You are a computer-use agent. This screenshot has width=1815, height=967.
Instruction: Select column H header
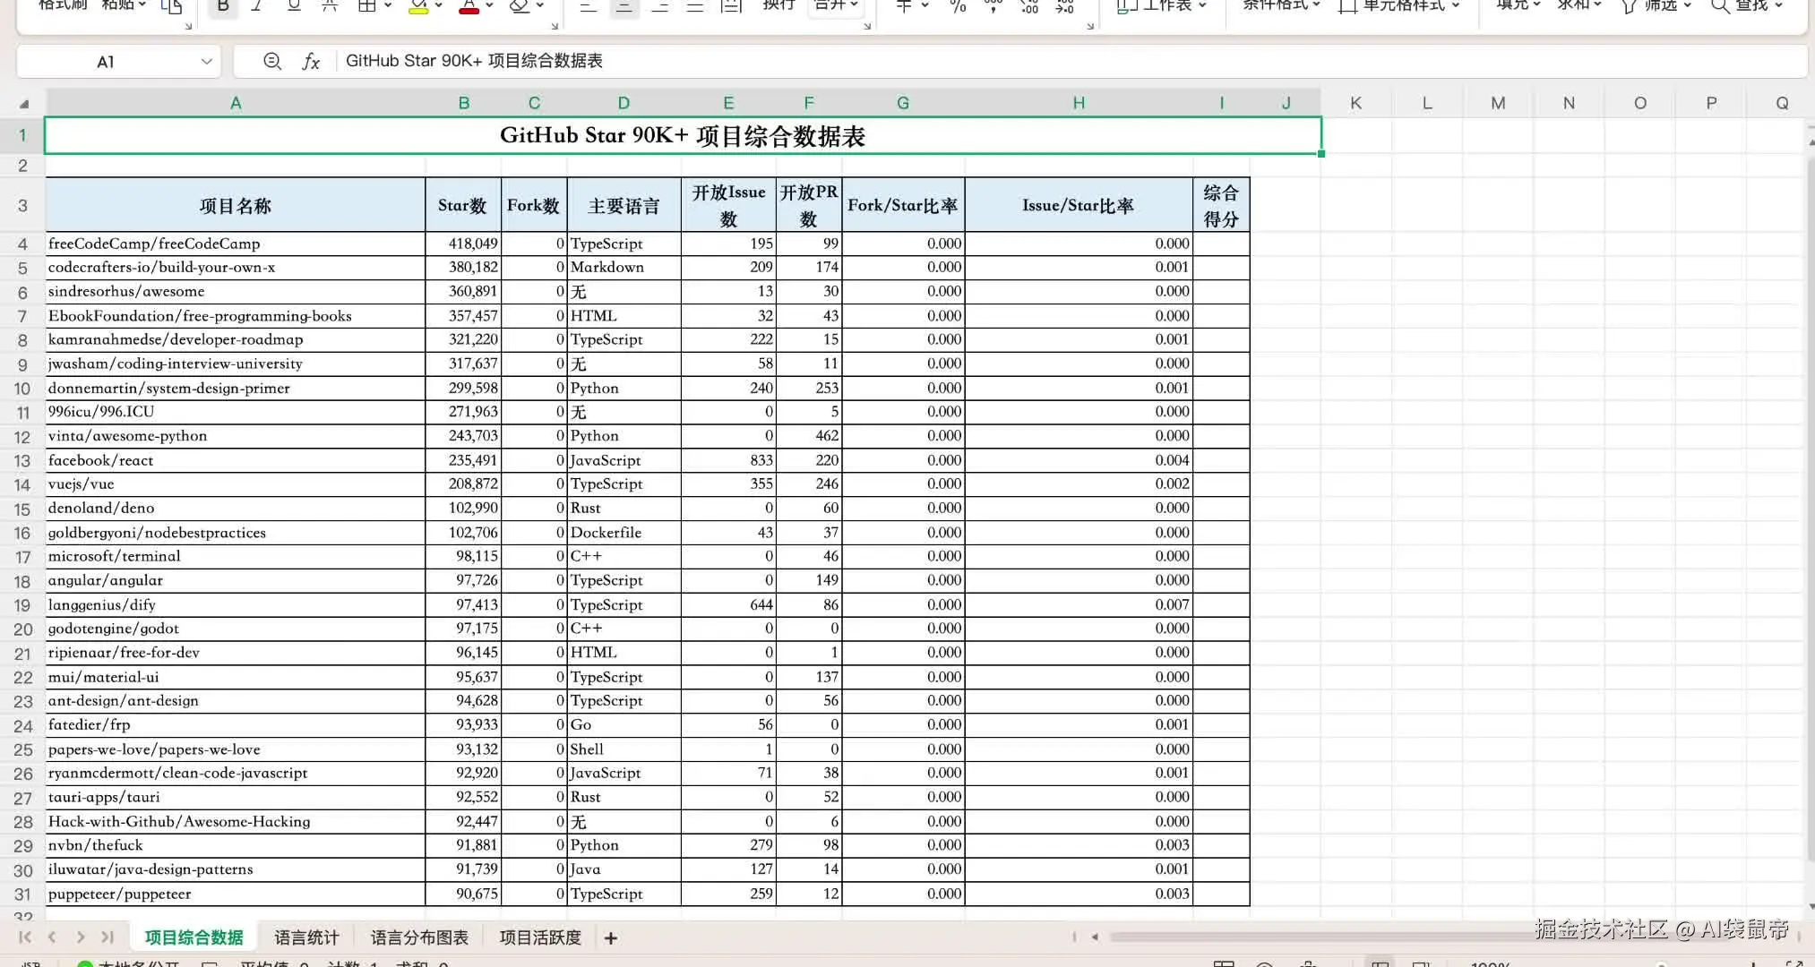1079,103
